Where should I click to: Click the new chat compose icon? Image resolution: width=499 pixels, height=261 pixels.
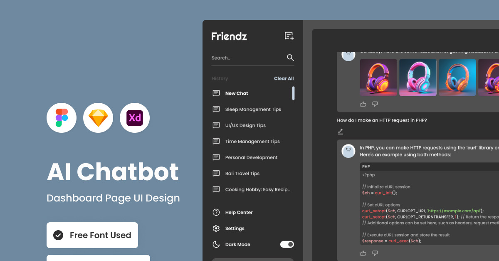pyautogui.click(x=289, y=36)
